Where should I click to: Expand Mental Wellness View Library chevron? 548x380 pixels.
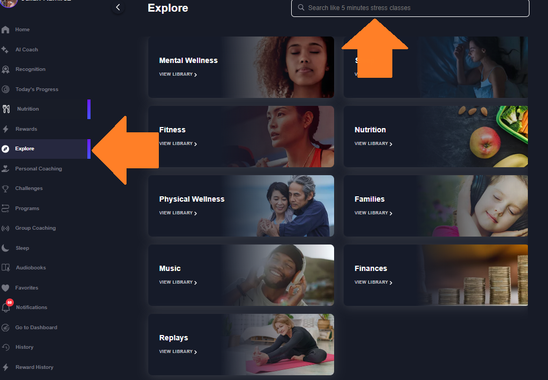195,75
